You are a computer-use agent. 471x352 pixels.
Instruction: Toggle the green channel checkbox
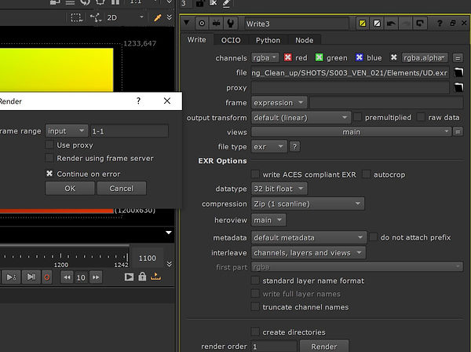click(x=319, y=57)
